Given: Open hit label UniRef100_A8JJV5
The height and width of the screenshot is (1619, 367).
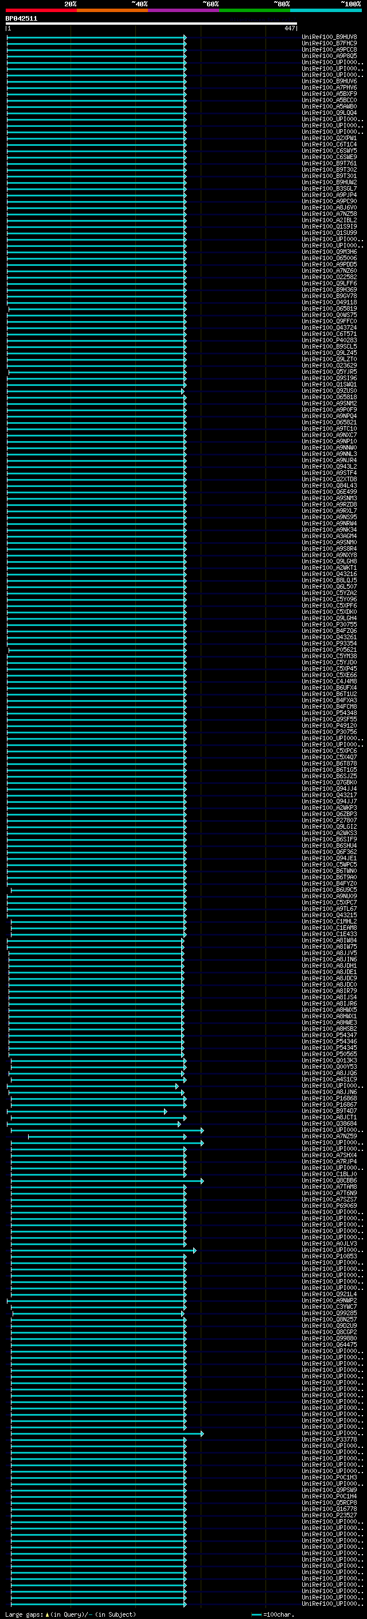Looking at the screenshot, I should [329, 953].
